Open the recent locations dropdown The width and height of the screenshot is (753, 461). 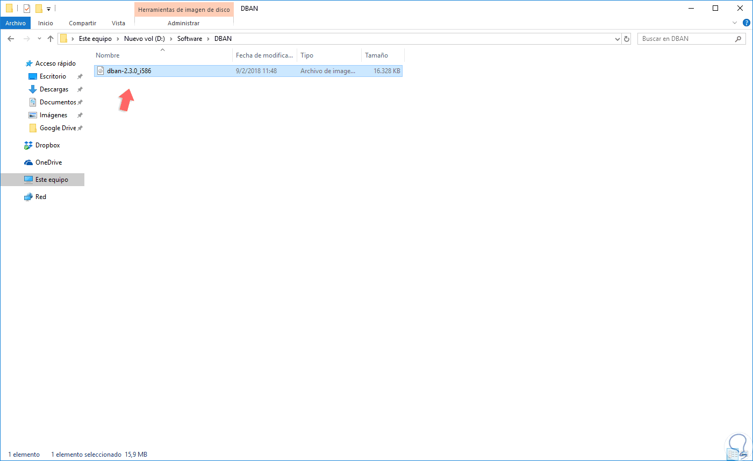point(39,39)
